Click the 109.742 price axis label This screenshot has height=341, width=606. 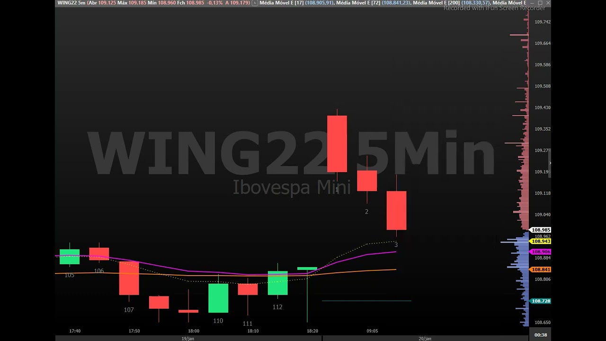[x=543, y=22]
